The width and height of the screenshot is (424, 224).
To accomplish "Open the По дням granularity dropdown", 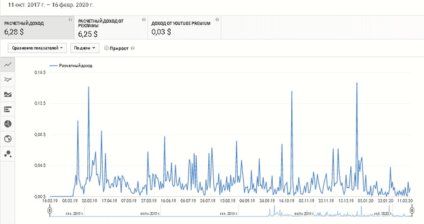I will [85, 48].
